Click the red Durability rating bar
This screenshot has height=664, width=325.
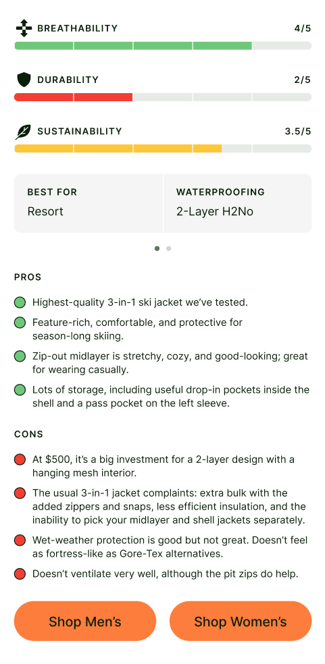[x=163, y=97]
